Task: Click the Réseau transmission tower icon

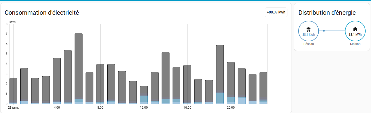Action: [x=308, y=29]
